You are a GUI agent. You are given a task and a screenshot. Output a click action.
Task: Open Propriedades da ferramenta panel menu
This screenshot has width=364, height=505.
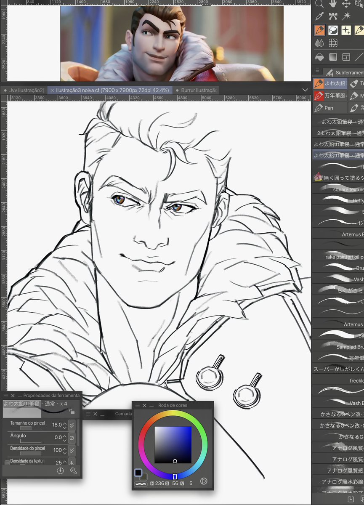6,396
